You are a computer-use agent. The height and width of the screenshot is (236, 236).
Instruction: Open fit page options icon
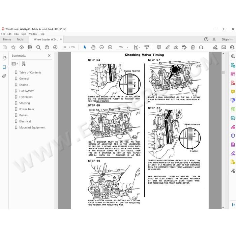click(137, 47)
